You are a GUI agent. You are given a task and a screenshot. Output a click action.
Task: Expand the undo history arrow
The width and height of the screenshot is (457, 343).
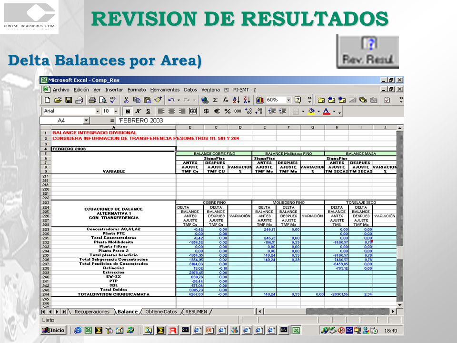click(179, 100)
